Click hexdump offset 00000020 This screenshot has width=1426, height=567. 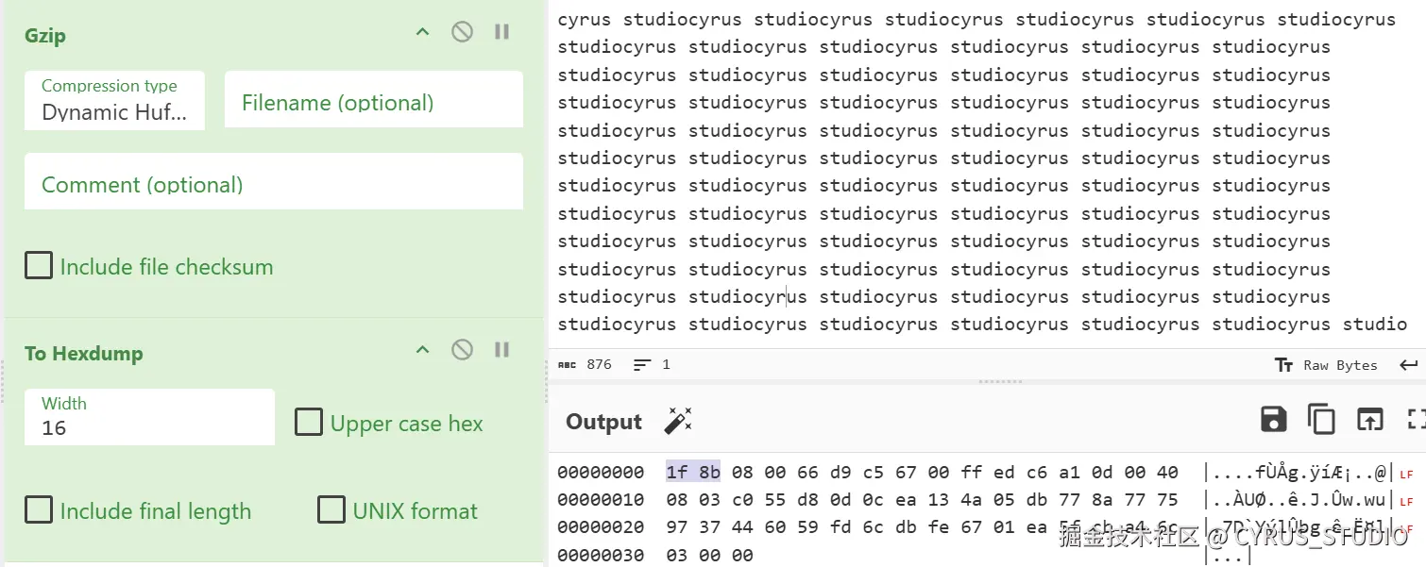pos(601,526)
